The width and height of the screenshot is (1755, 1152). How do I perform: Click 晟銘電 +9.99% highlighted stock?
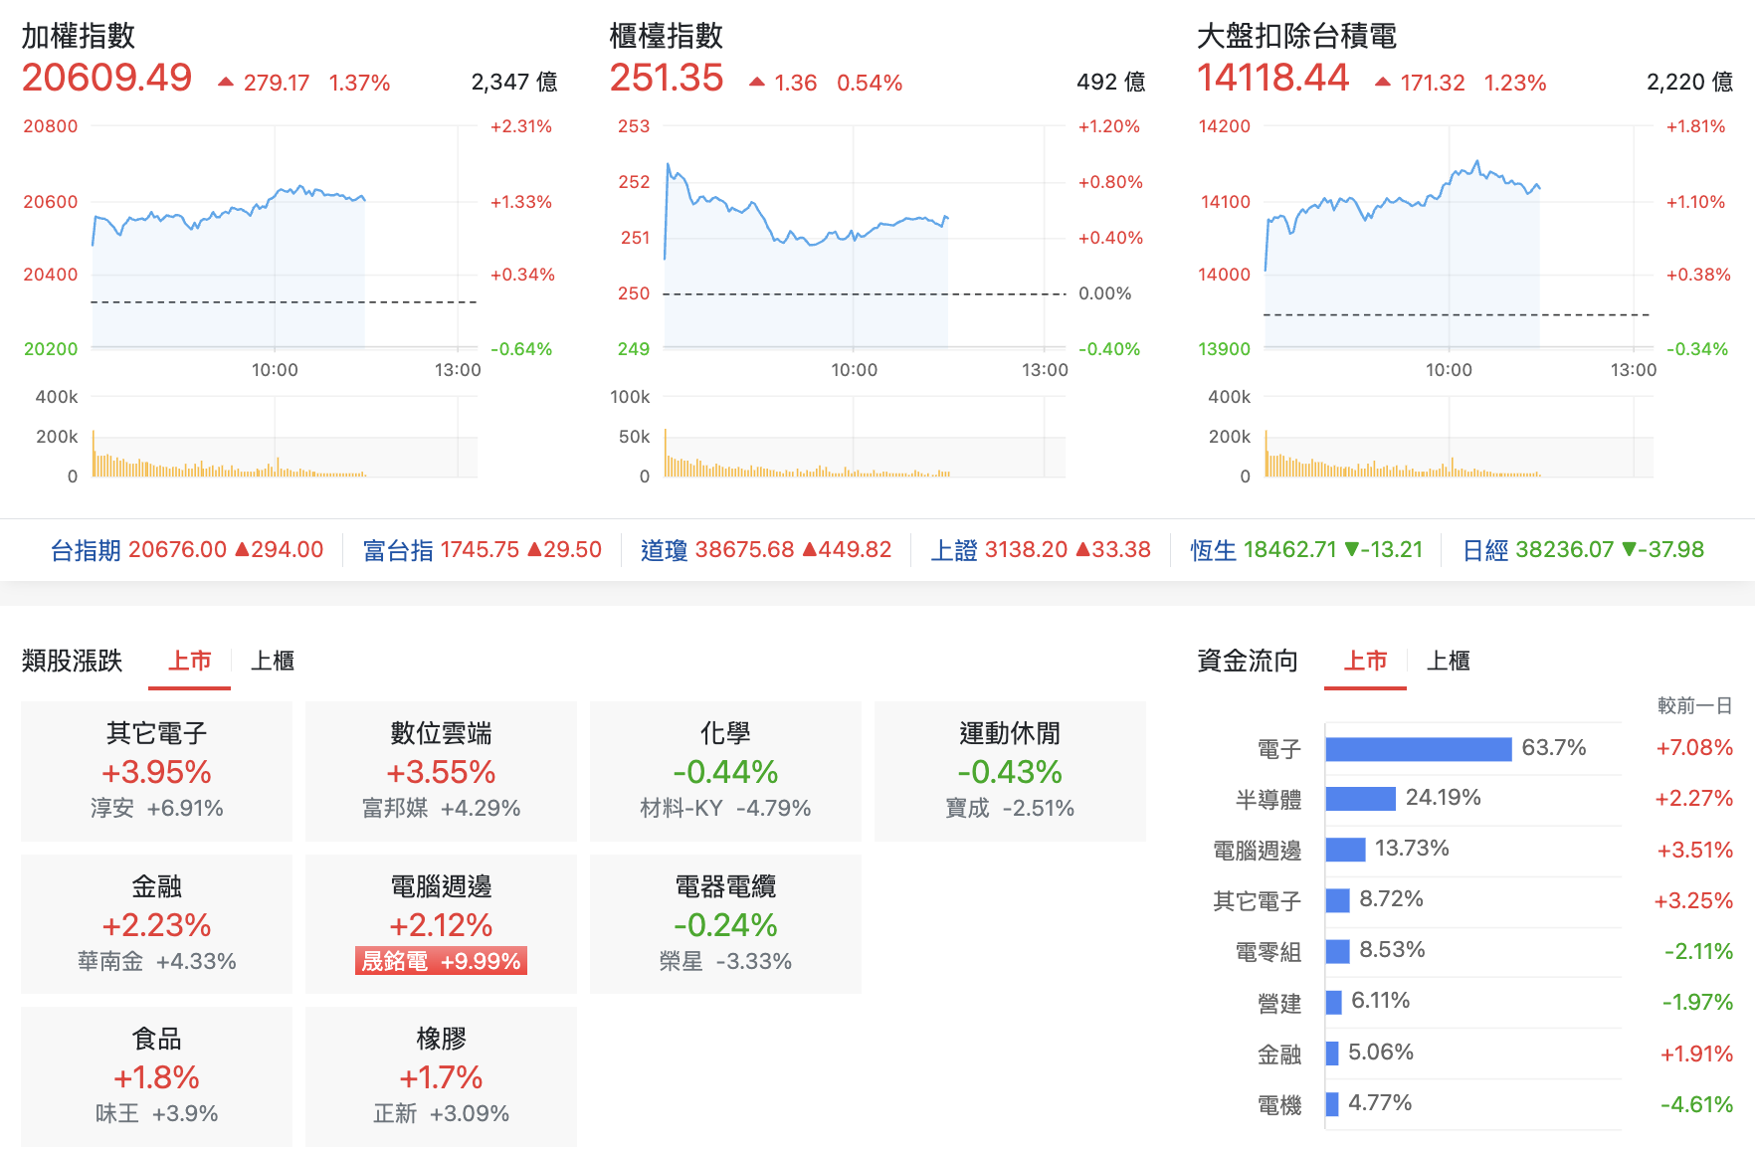441,961
